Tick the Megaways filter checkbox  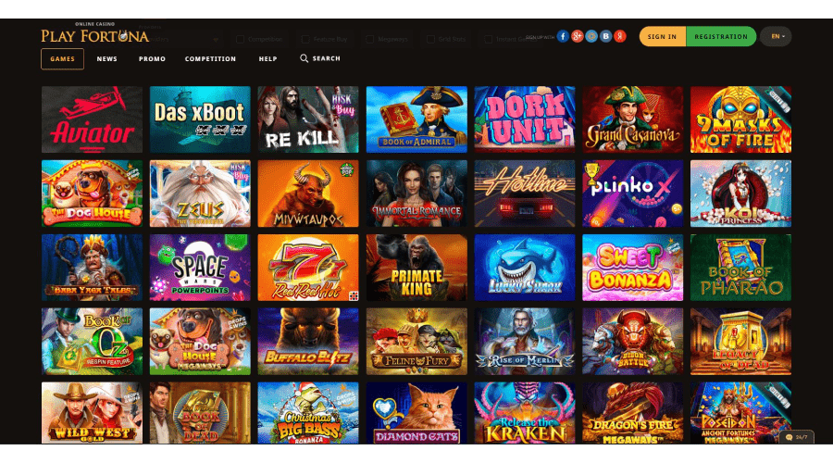369,39
